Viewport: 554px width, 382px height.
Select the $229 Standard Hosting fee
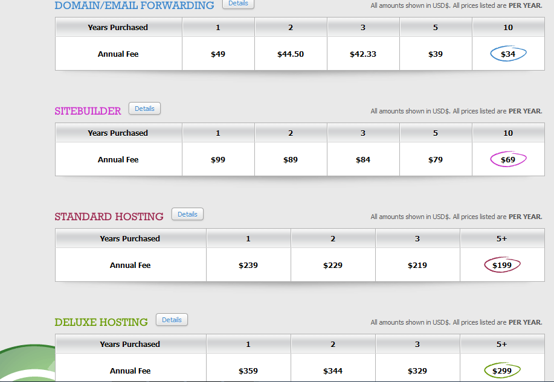[332, 265]
